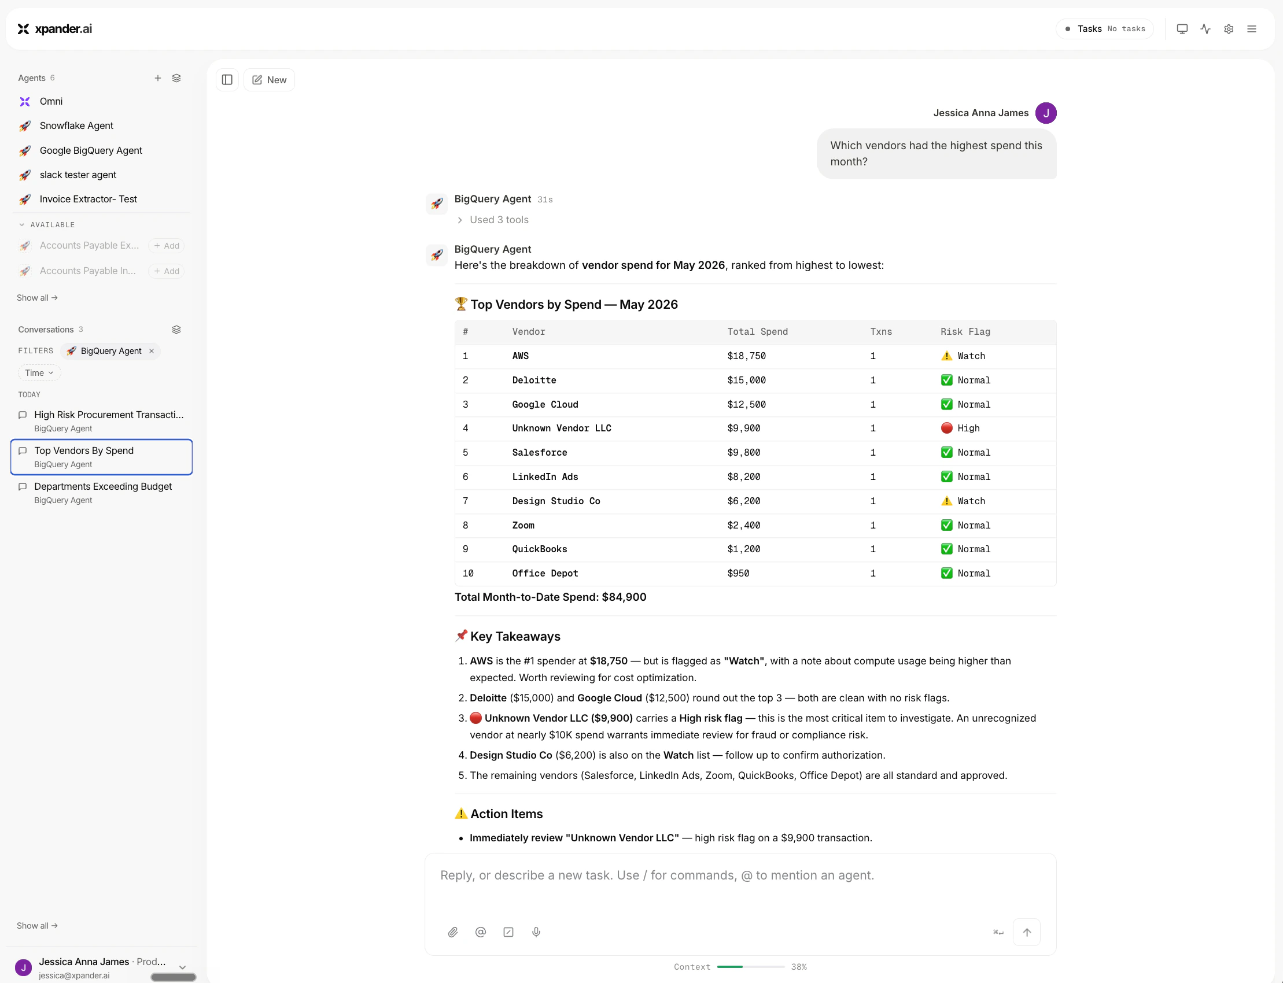
Task: Select the Google BigQuery Agent
Action: [101, 150]
